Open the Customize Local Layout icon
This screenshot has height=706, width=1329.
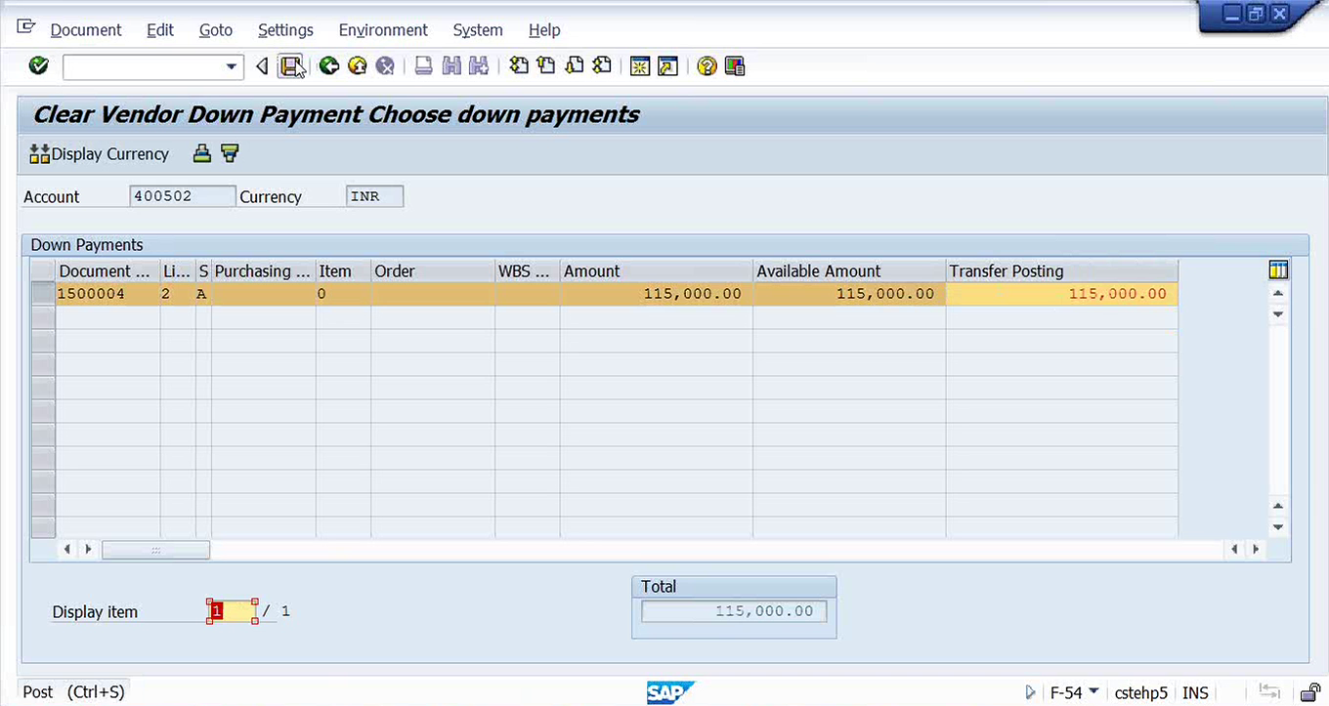735,66
